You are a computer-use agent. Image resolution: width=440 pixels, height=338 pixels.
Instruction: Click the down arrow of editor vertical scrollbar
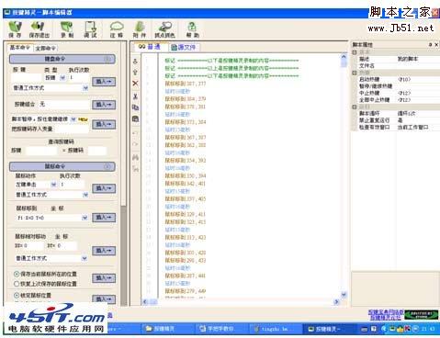(x=344, y=295)
